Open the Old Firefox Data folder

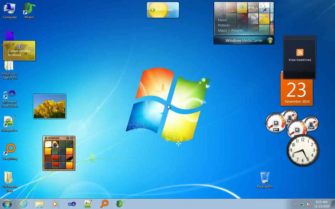(x=10, y=182)
